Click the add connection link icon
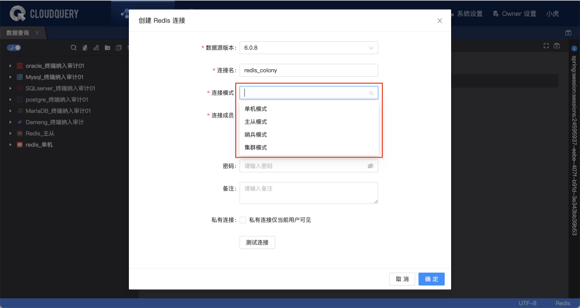 (x=96, y=48)
